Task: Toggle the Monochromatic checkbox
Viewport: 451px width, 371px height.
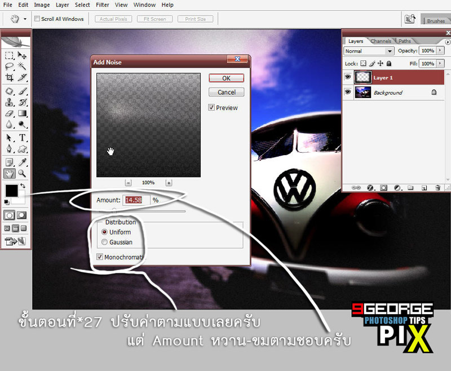Action: [100, 257]
